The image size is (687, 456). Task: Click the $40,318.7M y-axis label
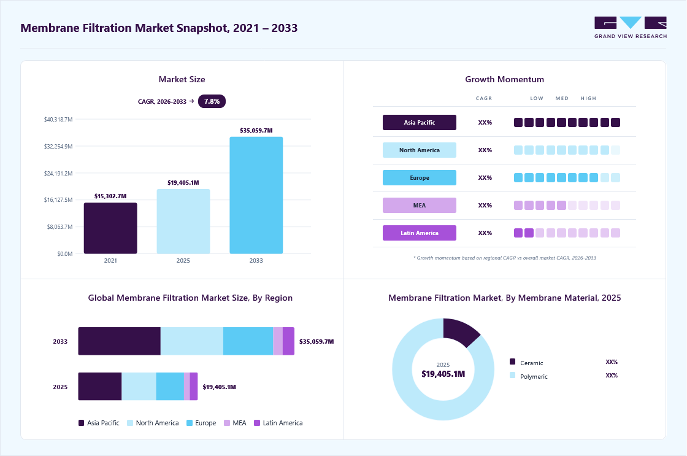pos(58,119)
